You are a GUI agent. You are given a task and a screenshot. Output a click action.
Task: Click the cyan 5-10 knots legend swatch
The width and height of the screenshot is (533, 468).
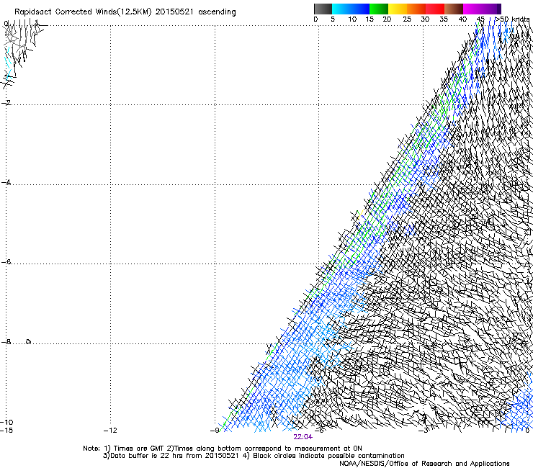point(341,9)
